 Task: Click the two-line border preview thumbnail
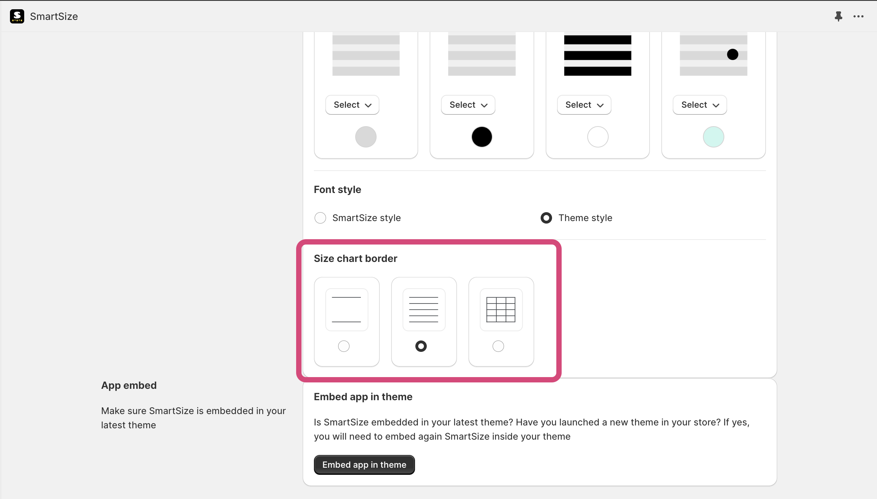pyautogui.click(x=346, y=310)
